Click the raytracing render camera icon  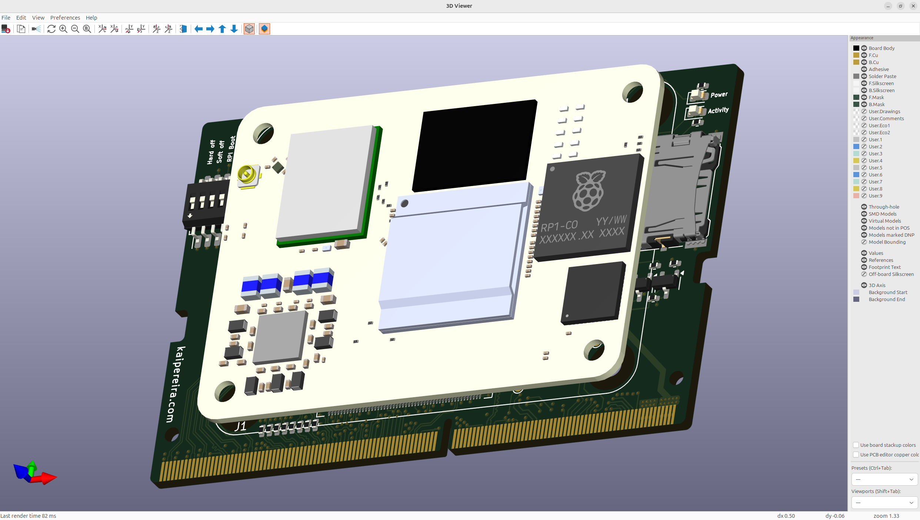[x=36, y=29]
